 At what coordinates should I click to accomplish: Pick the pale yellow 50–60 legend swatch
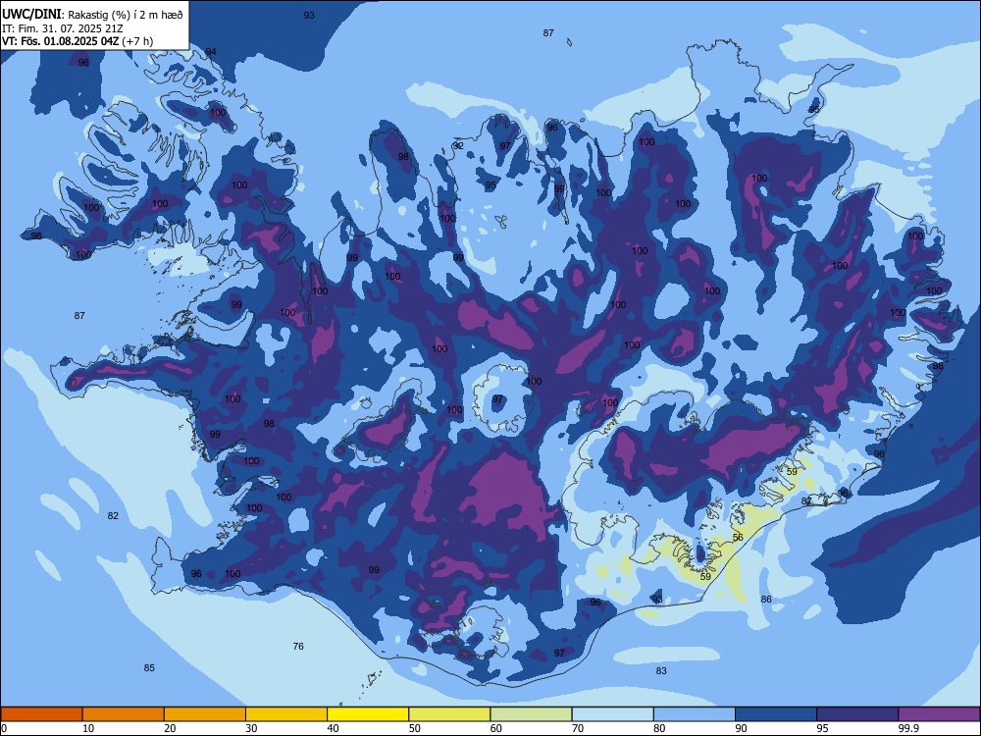tap(449, 714)
